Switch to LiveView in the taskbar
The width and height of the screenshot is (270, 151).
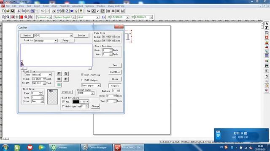tap(64, 147)
